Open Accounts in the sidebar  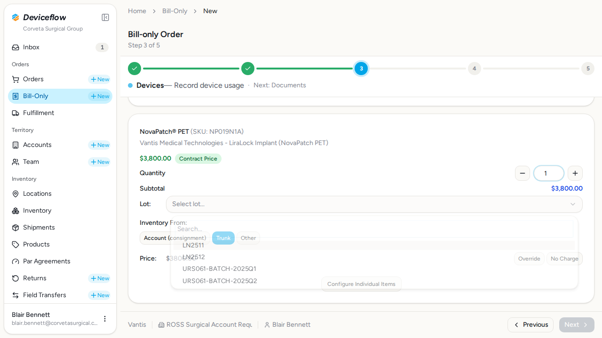[x=37, y=145]
